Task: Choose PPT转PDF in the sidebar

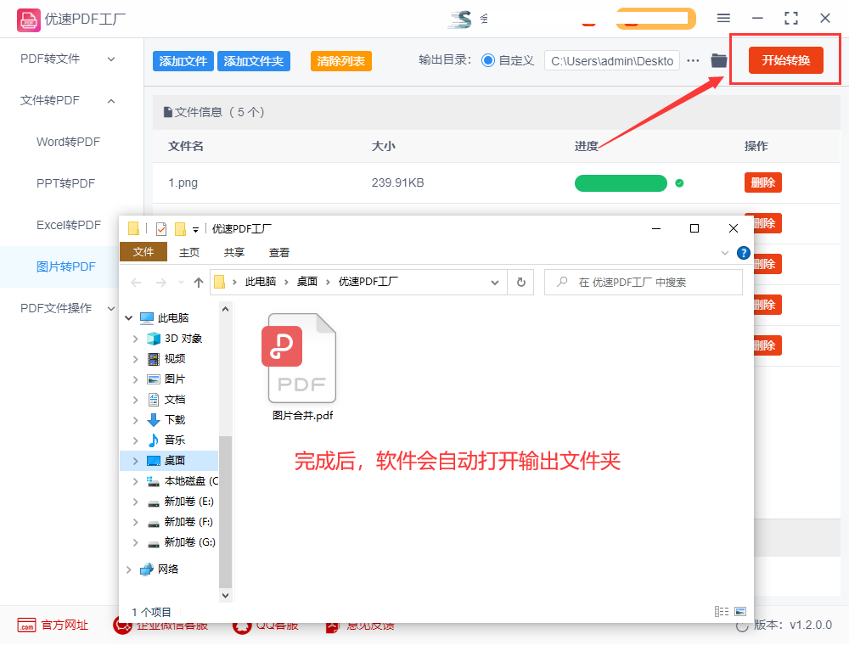Action: click(x=65, y=183)
